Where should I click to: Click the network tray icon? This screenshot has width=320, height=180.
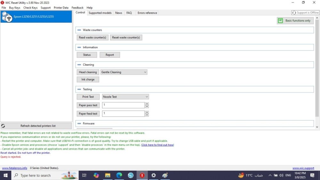pyautogui.click(x=276, y=175)
